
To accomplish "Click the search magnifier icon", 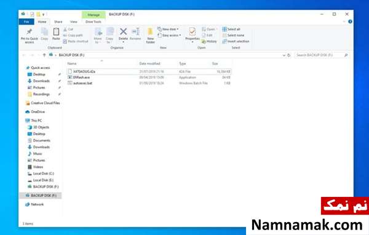I will [346, 55].
